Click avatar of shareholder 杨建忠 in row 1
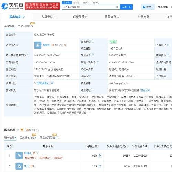Image resolution: width=172 pixels, height=172 pixels. 19,155
